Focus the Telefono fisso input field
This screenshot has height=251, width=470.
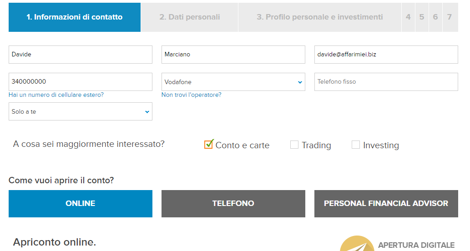pos(386,82)
